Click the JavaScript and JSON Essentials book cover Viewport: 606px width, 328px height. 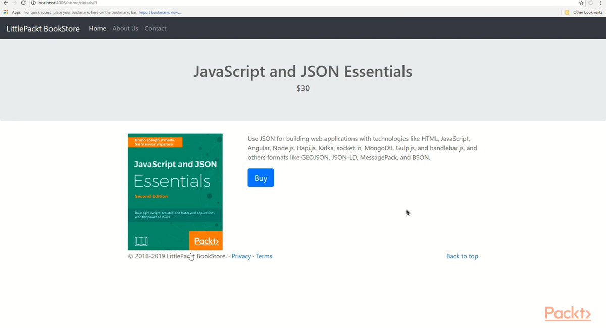tap(175, 192)
